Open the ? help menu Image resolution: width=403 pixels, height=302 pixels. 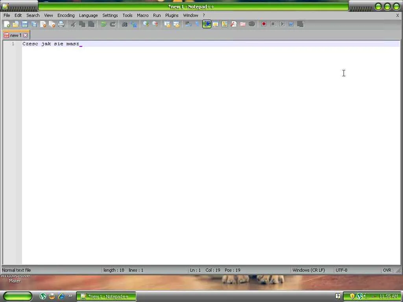point(203,15)
